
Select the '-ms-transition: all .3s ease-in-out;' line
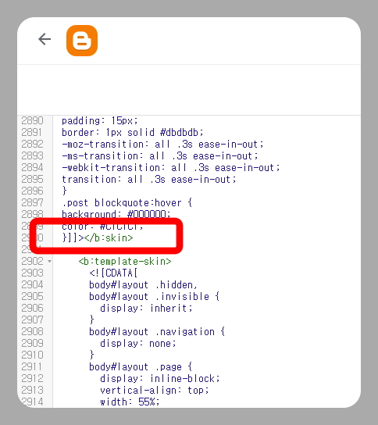pyautogui.click(x=159, y=155)
